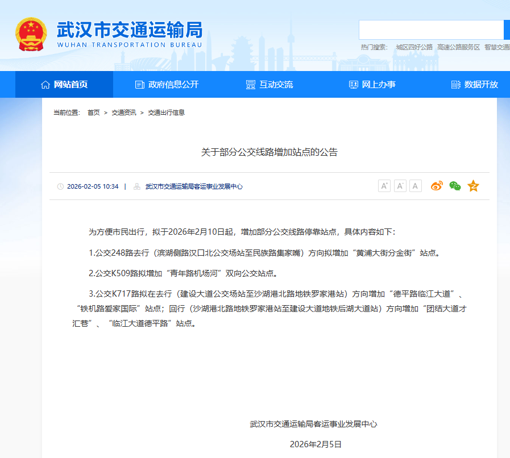Click the clock icon beside the publish date

pos(62,186)
